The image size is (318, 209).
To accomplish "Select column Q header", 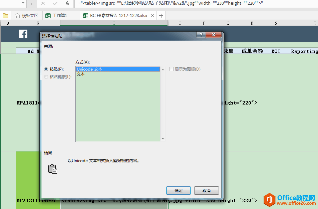I will point(228,23).
